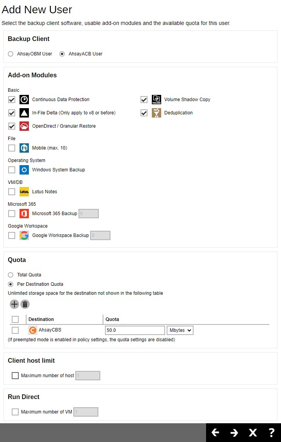Image resolution: width=281 pixels, height=442 pixels.
Task: Click the Continuous Data Protection clock icon
Action: 24,100
